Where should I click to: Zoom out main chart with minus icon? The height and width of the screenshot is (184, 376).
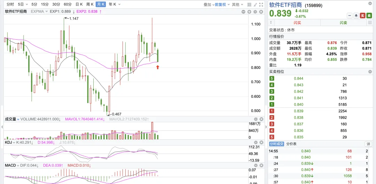pyautogui.click(x=244, y=11)
